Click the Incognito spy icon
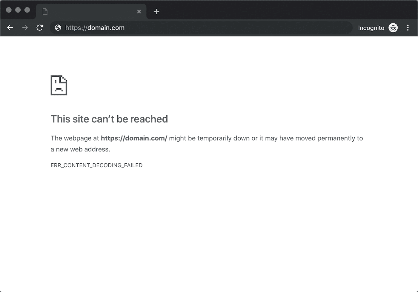Viewport: 418px width, 292px height. (x=393, y=28)
